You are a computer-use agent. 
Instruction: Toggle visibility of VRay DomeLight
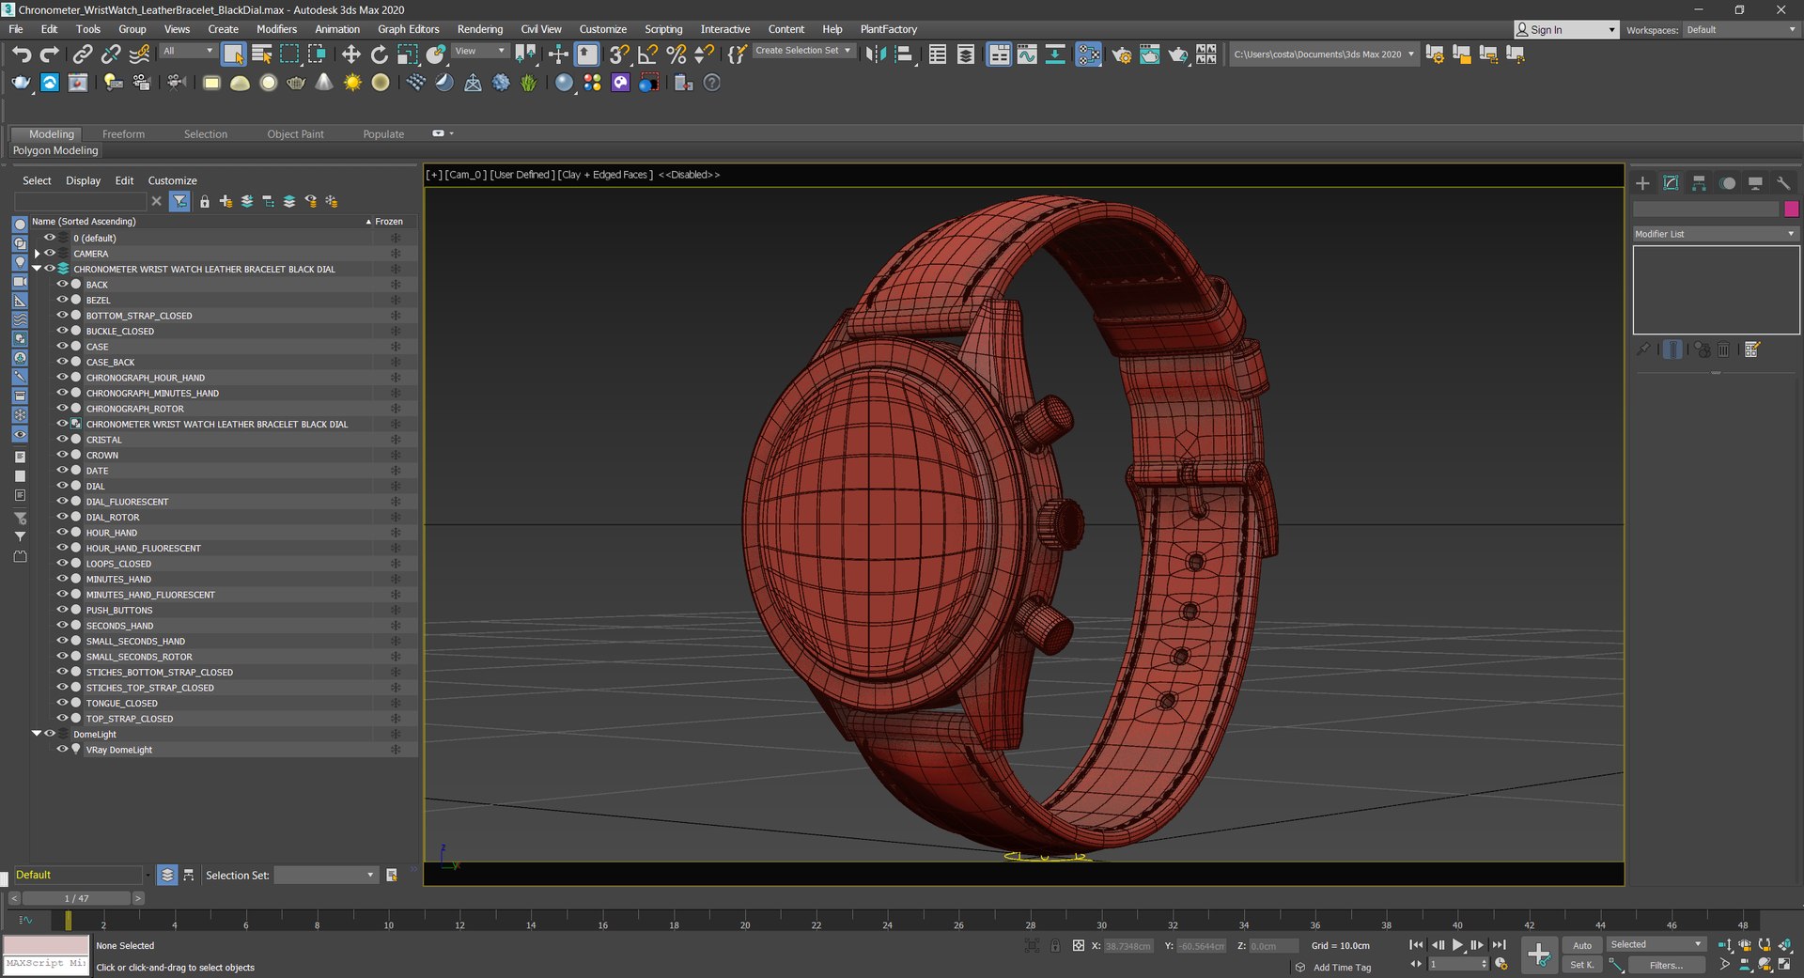[x=62, y=750]
